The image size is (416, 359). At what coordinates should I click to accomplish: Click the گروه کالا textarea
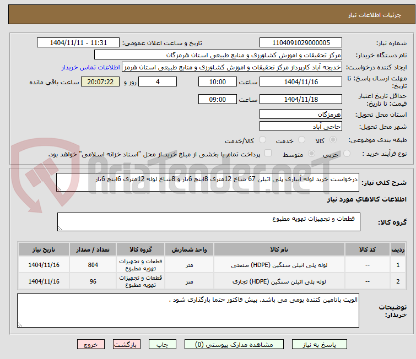[x=209, y=222]
